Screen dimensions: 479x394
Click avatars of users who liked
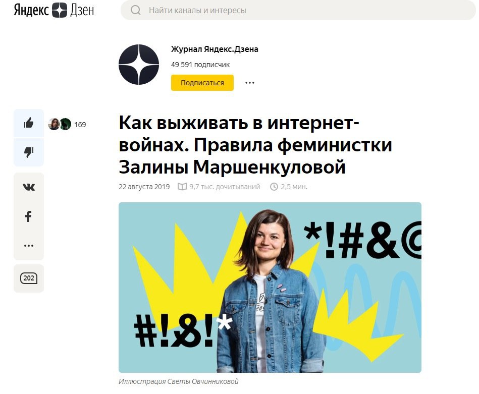[x=60, y=124]
